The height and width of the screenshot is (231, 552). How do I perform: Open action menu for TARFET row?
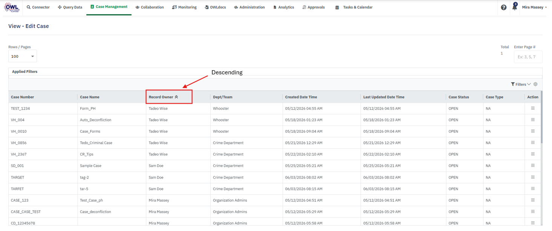click(533, 188)
